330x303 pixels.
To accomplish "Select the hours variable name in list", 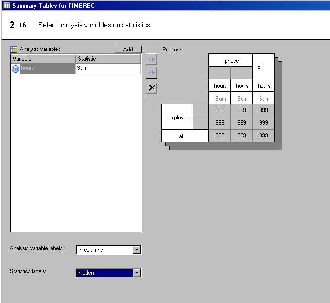I will (28, 68).
